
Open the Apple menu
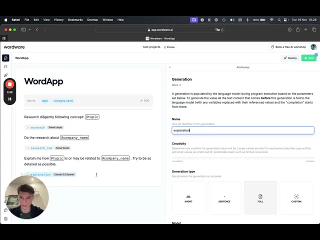(x=6, y=20)
